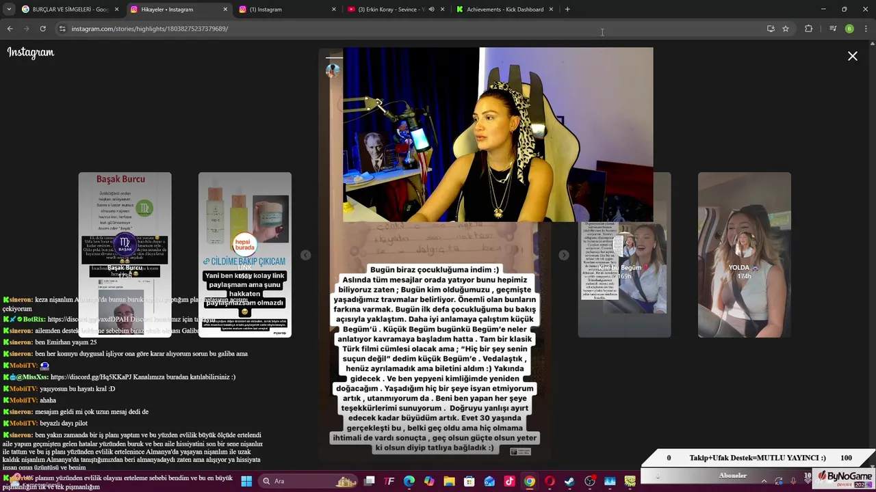The image size is (876, 492).
Task: Open File Explorer from the taskbar
Action: 449,481
